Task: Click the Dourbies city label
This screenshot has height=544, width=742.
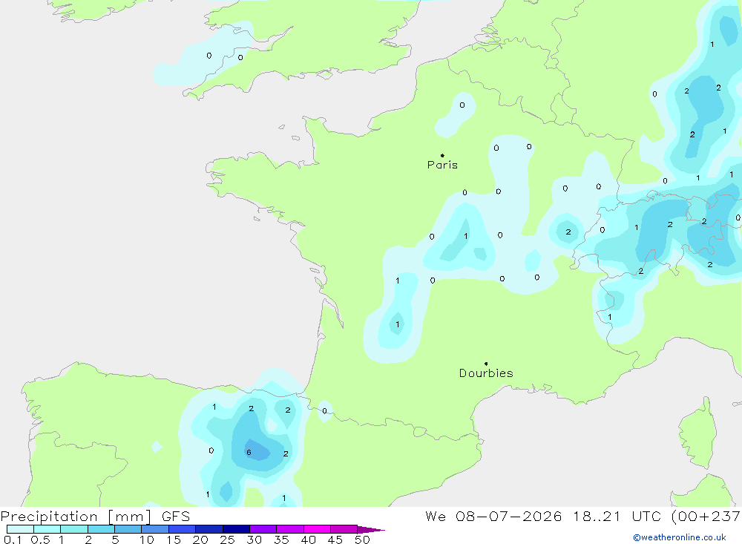Action: pos(486,373)
